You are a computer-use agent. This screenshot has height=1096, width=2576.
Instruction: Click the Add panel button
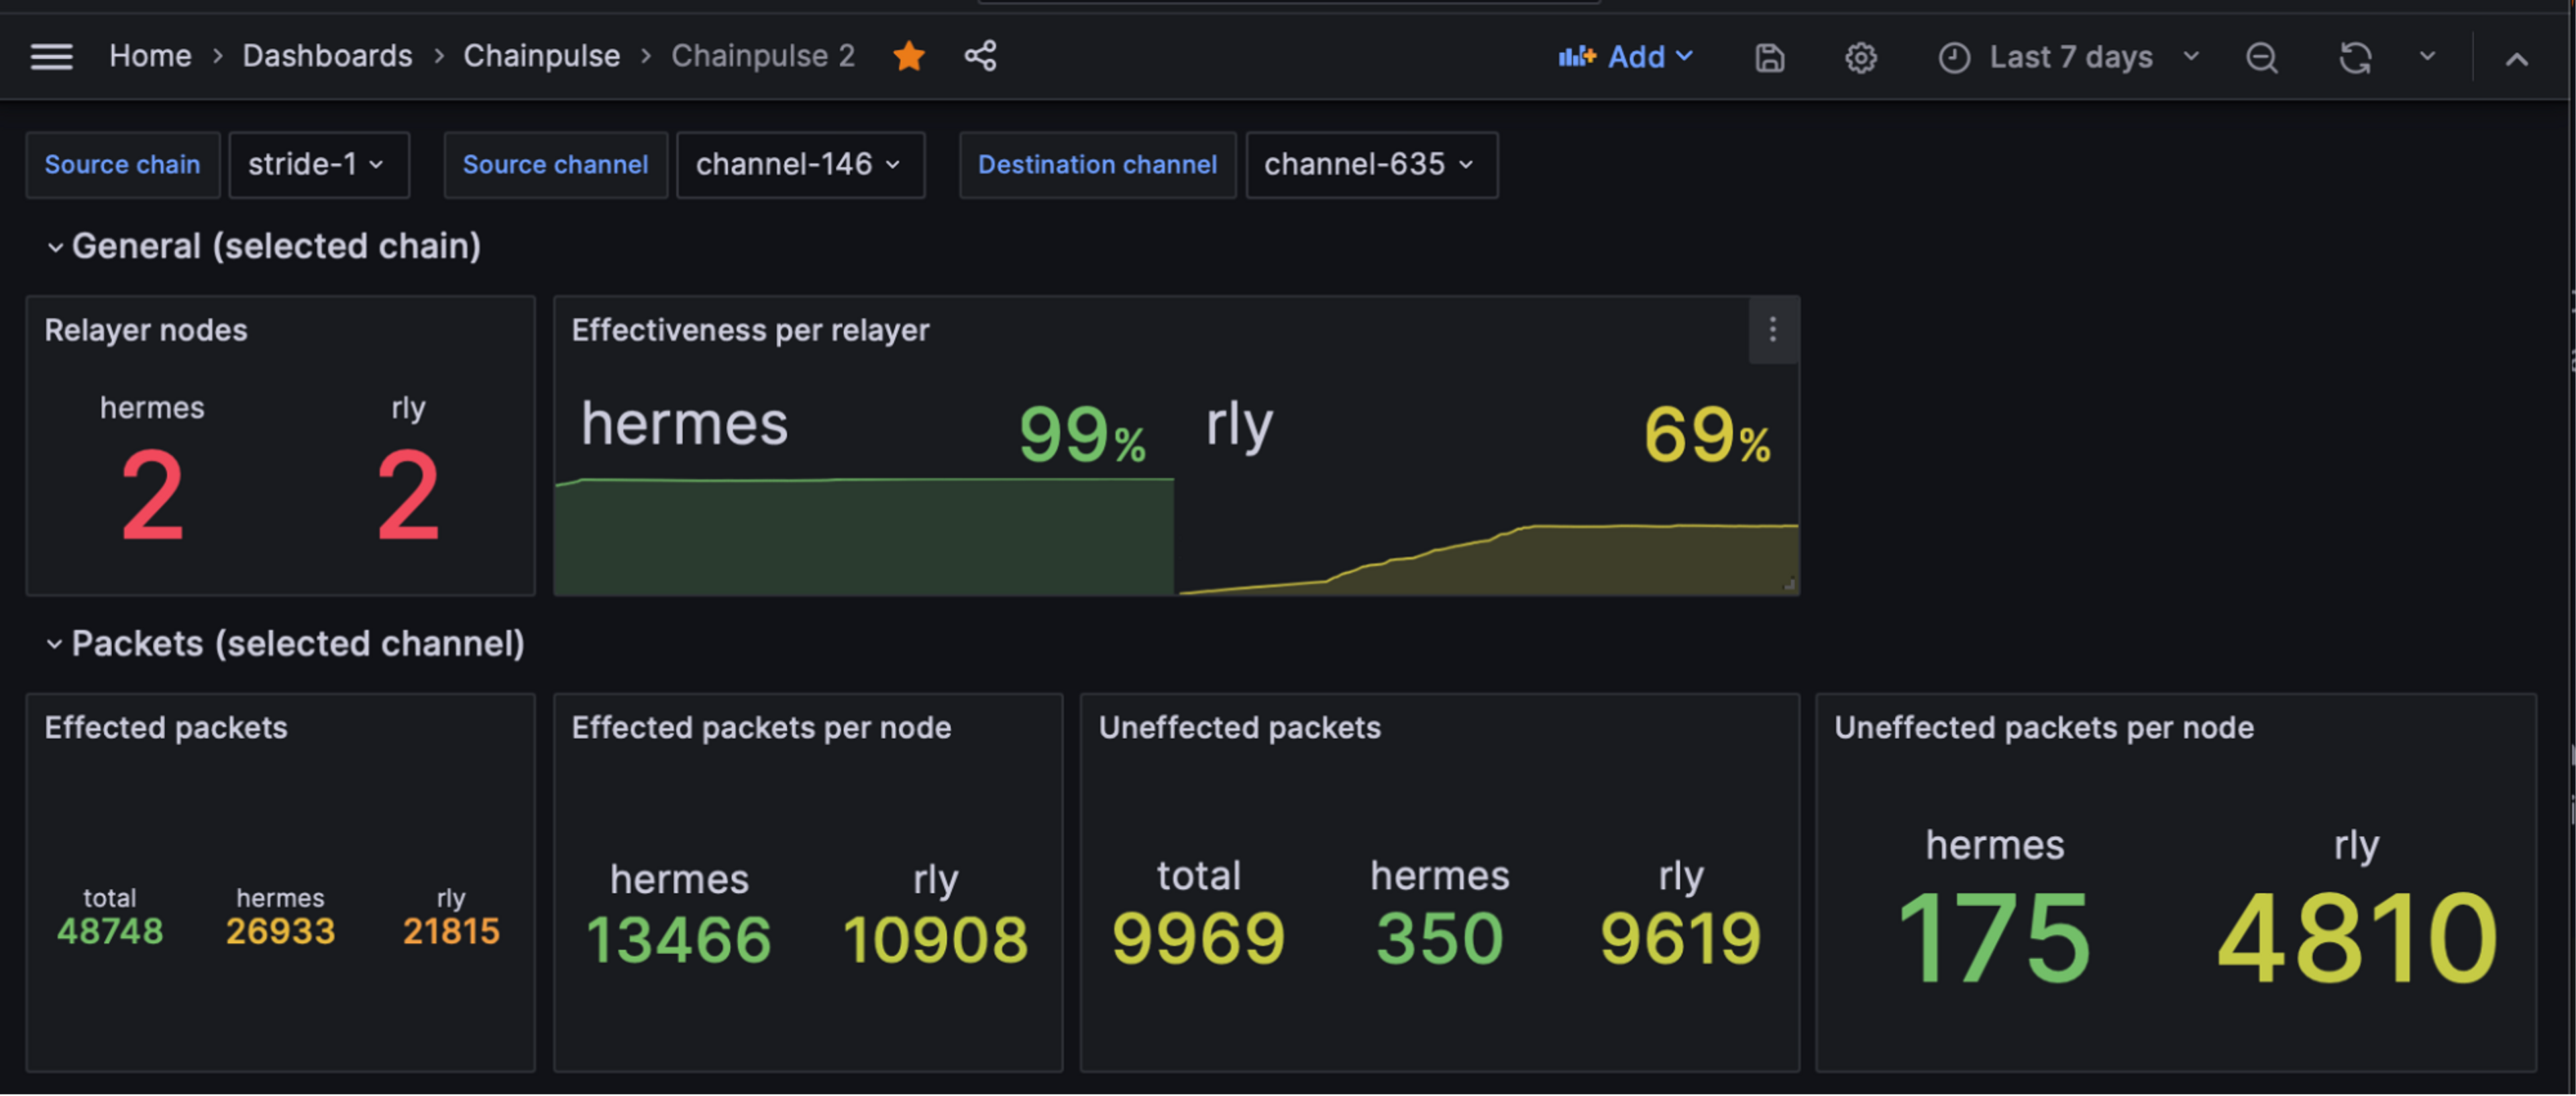pos(1625,57)
